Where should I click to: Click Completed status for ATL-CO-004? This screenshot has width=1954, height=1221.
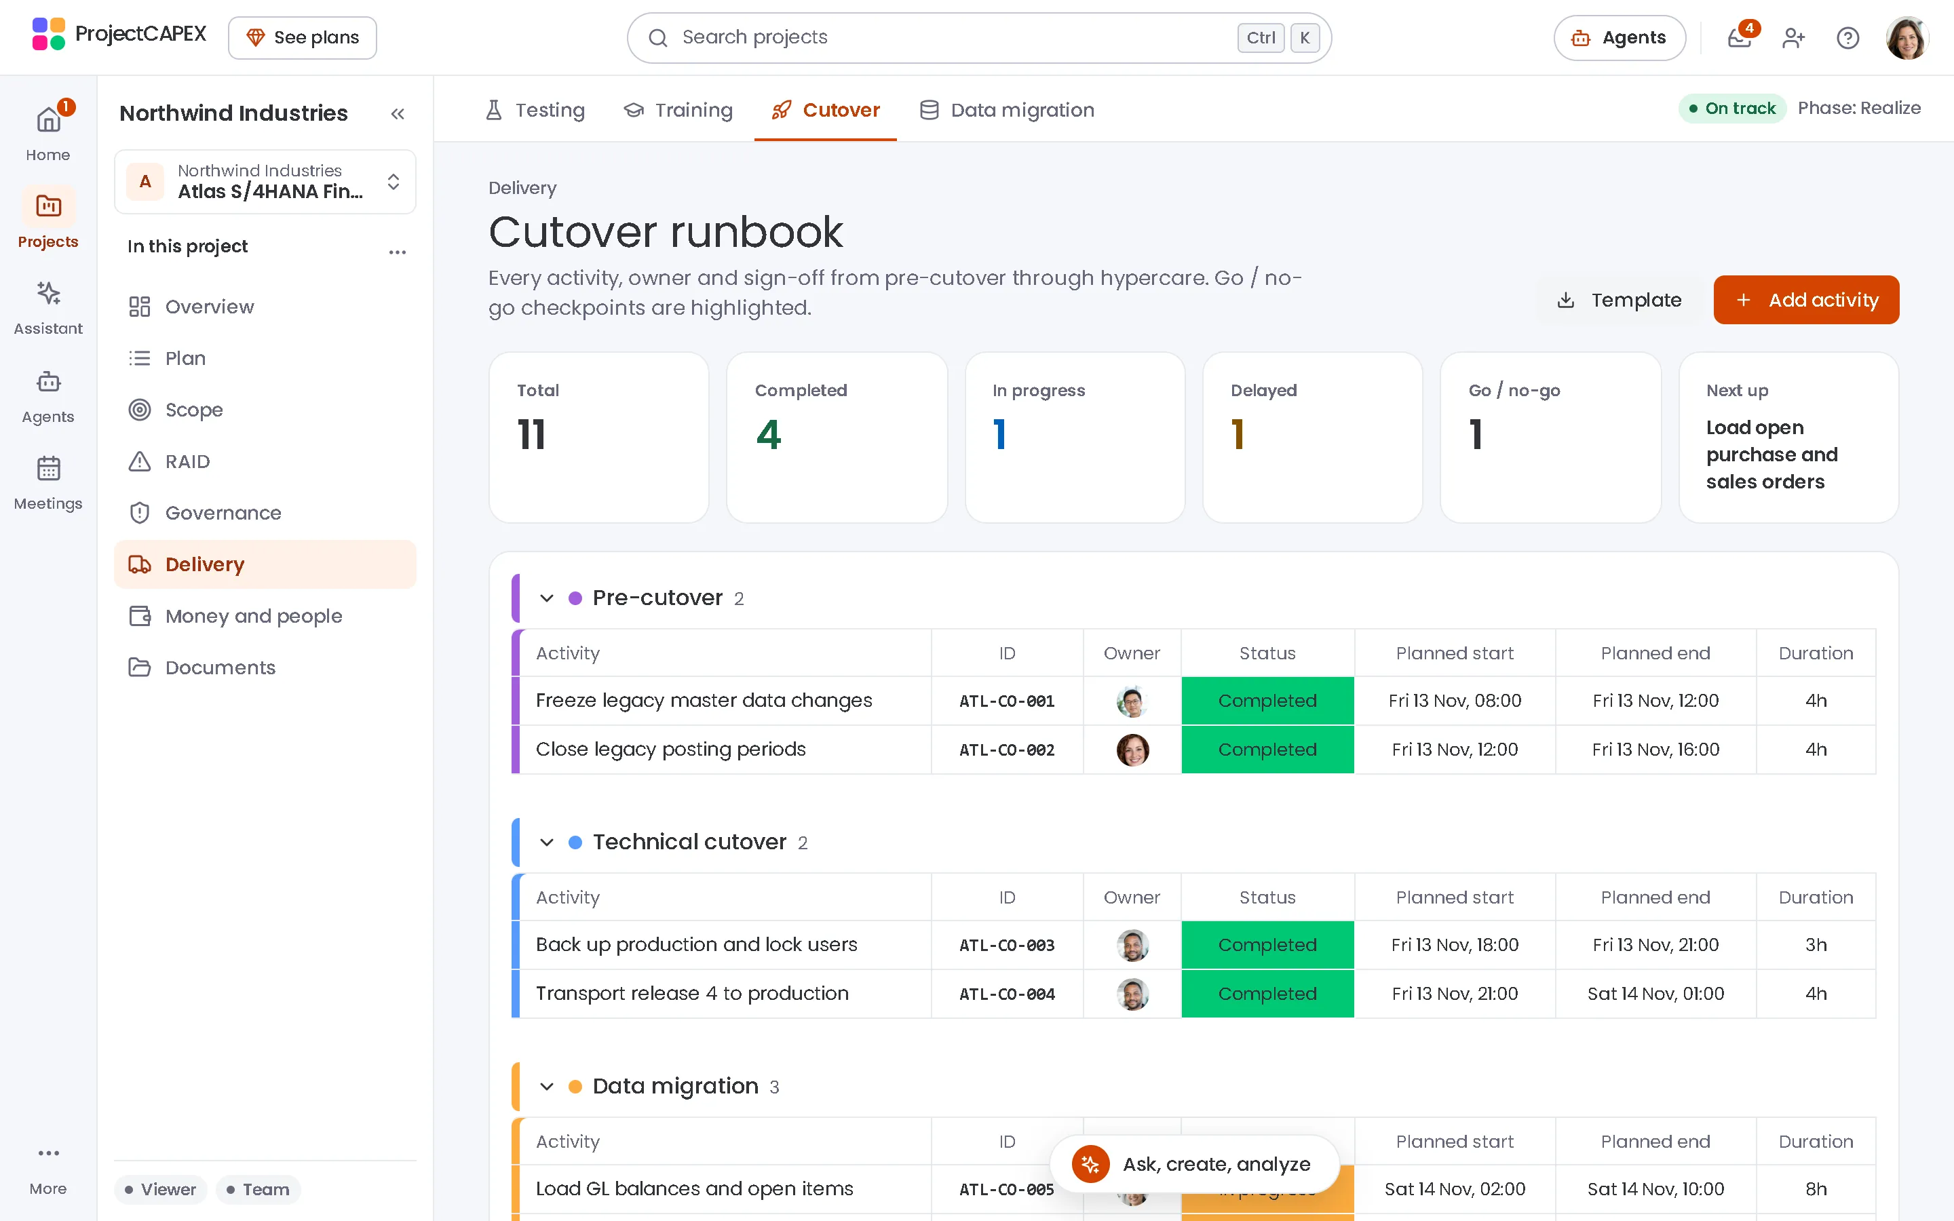click(1267, 994)
